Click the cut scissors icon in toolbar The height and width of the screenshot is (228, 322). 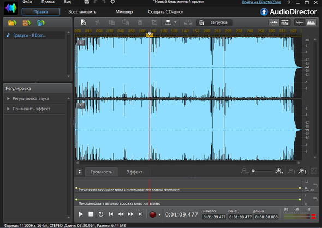click(x=97, y=22)
